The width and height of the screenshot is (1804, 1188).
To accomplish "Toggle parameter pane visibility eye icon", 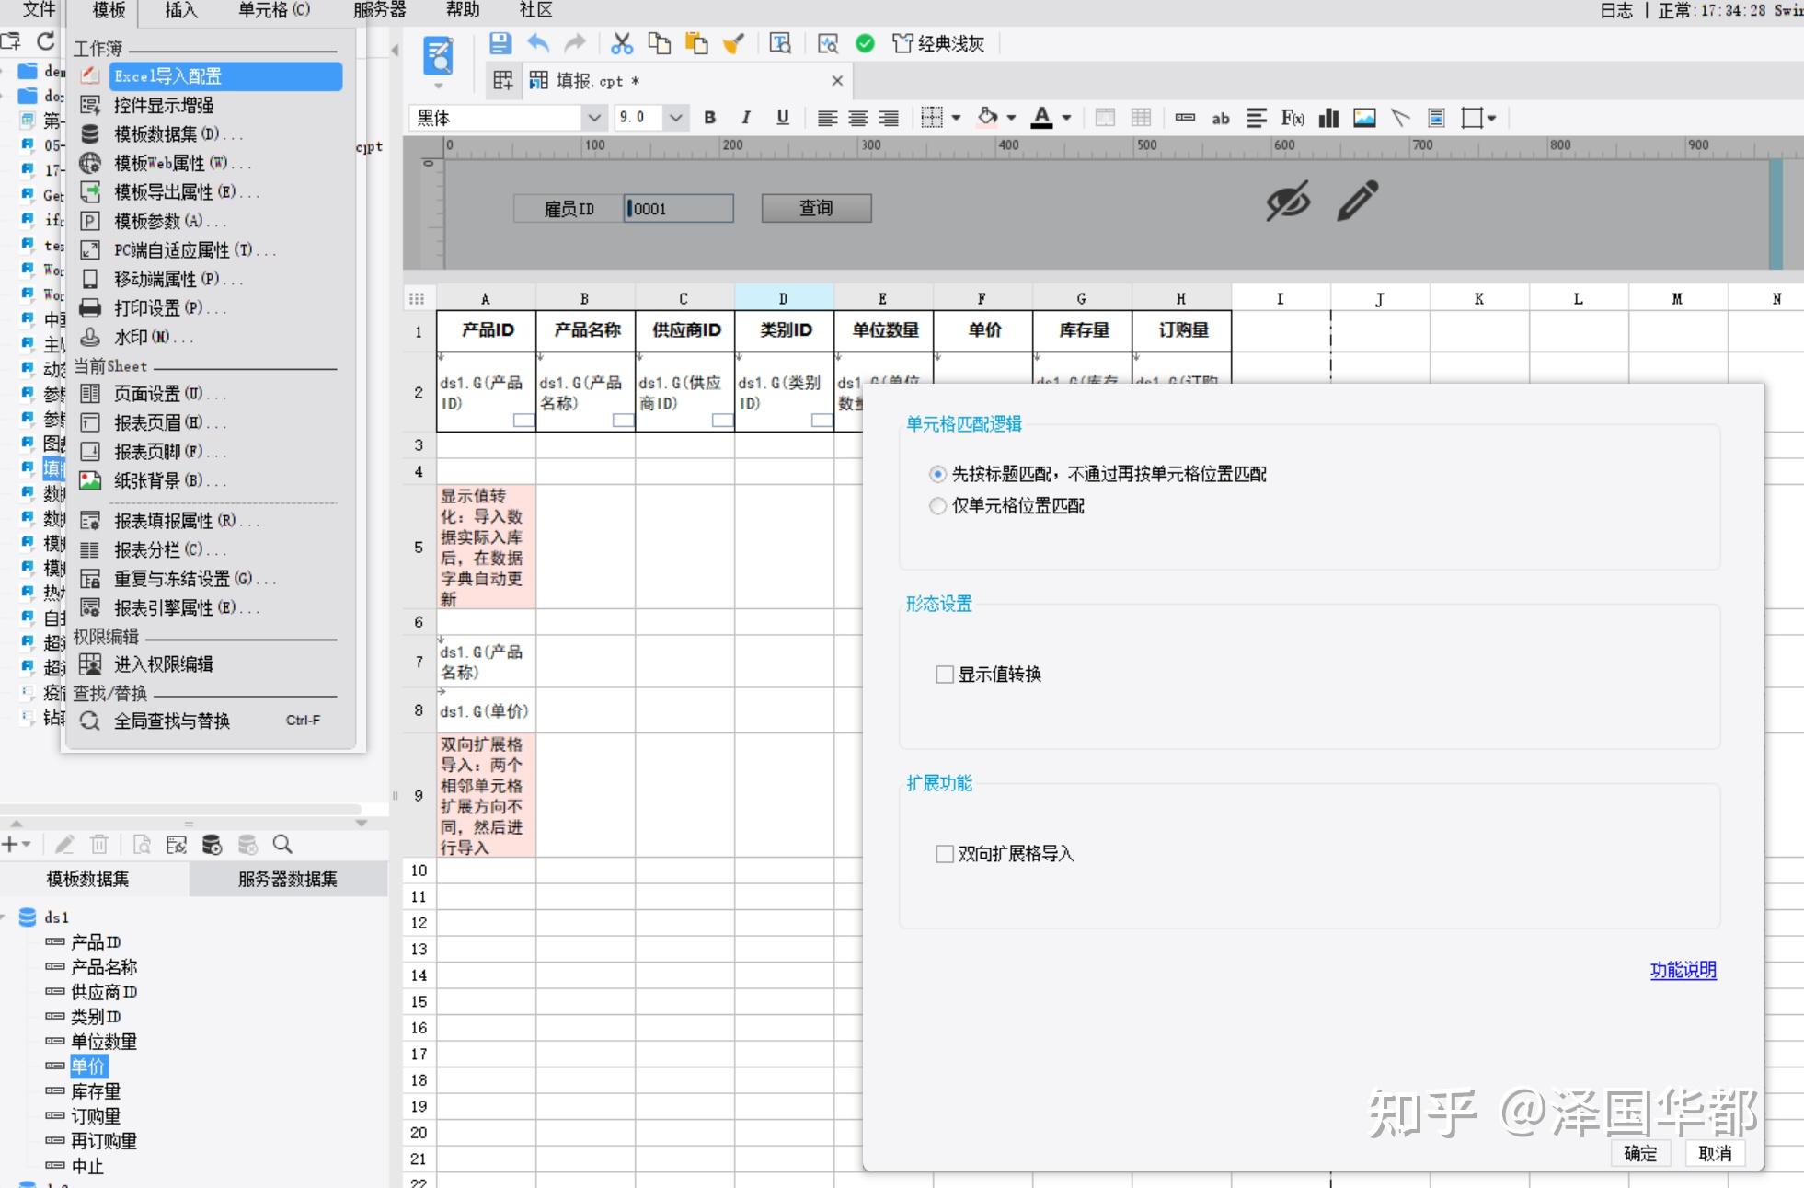I will (x=1287, y=201).
